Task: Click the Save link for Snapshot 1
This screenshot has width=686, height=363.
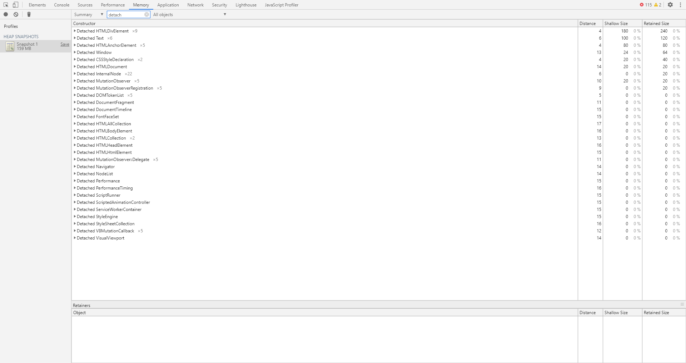Action: (65, 44)
